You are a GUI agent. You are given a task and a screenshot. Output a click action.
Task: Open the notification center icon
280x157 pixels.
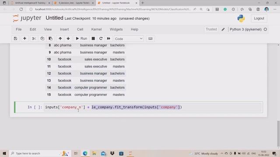[274, 153]
